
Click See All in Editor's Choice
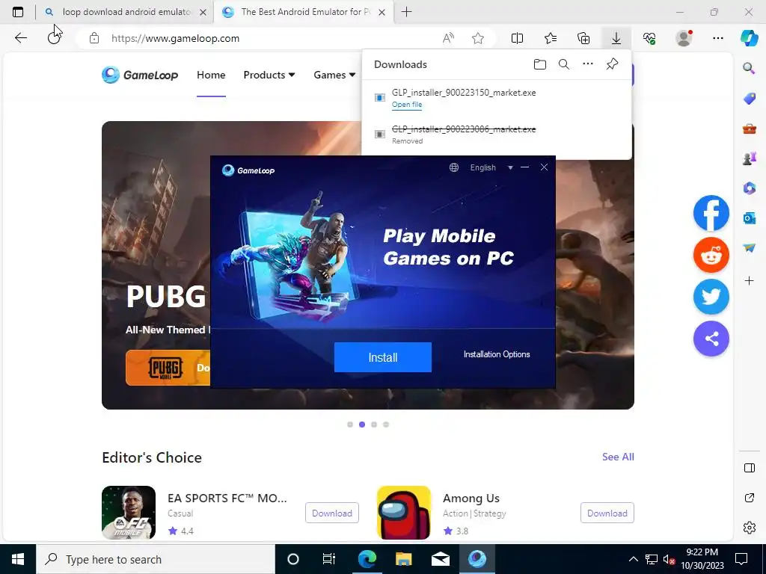click(x=618, y=457)
